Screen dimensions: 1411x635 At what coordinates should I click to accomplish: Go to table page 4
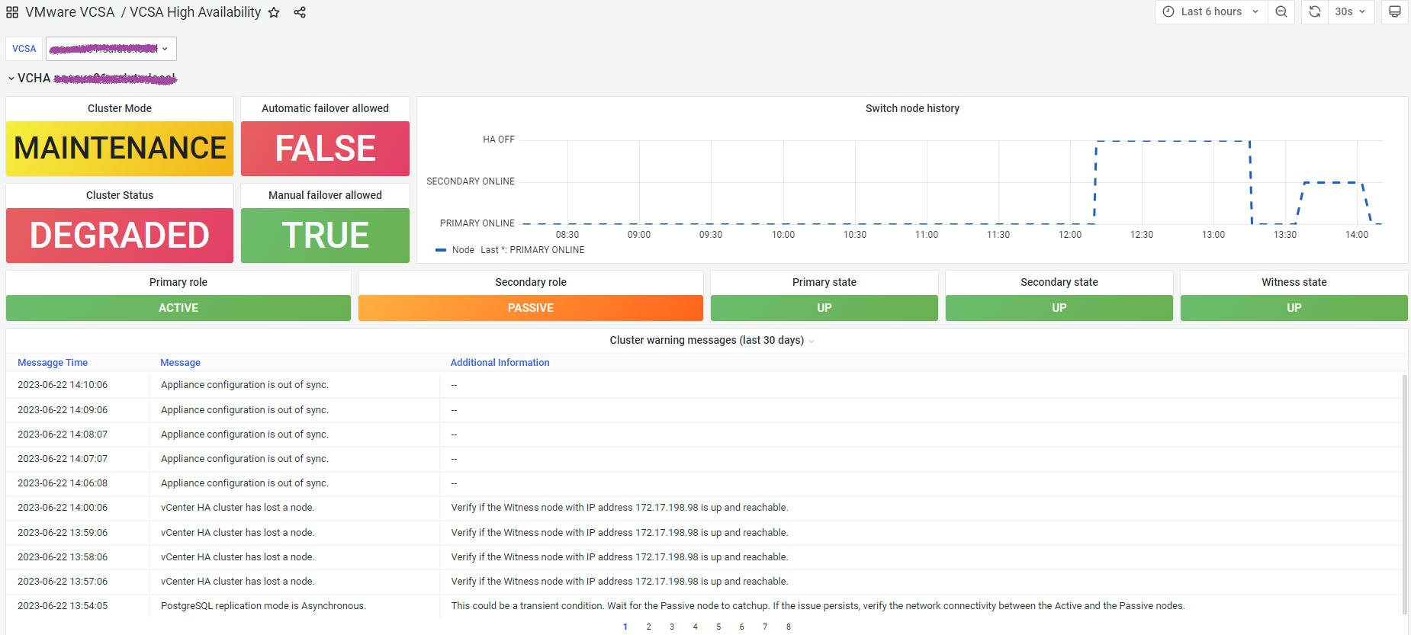click(695, 627)
